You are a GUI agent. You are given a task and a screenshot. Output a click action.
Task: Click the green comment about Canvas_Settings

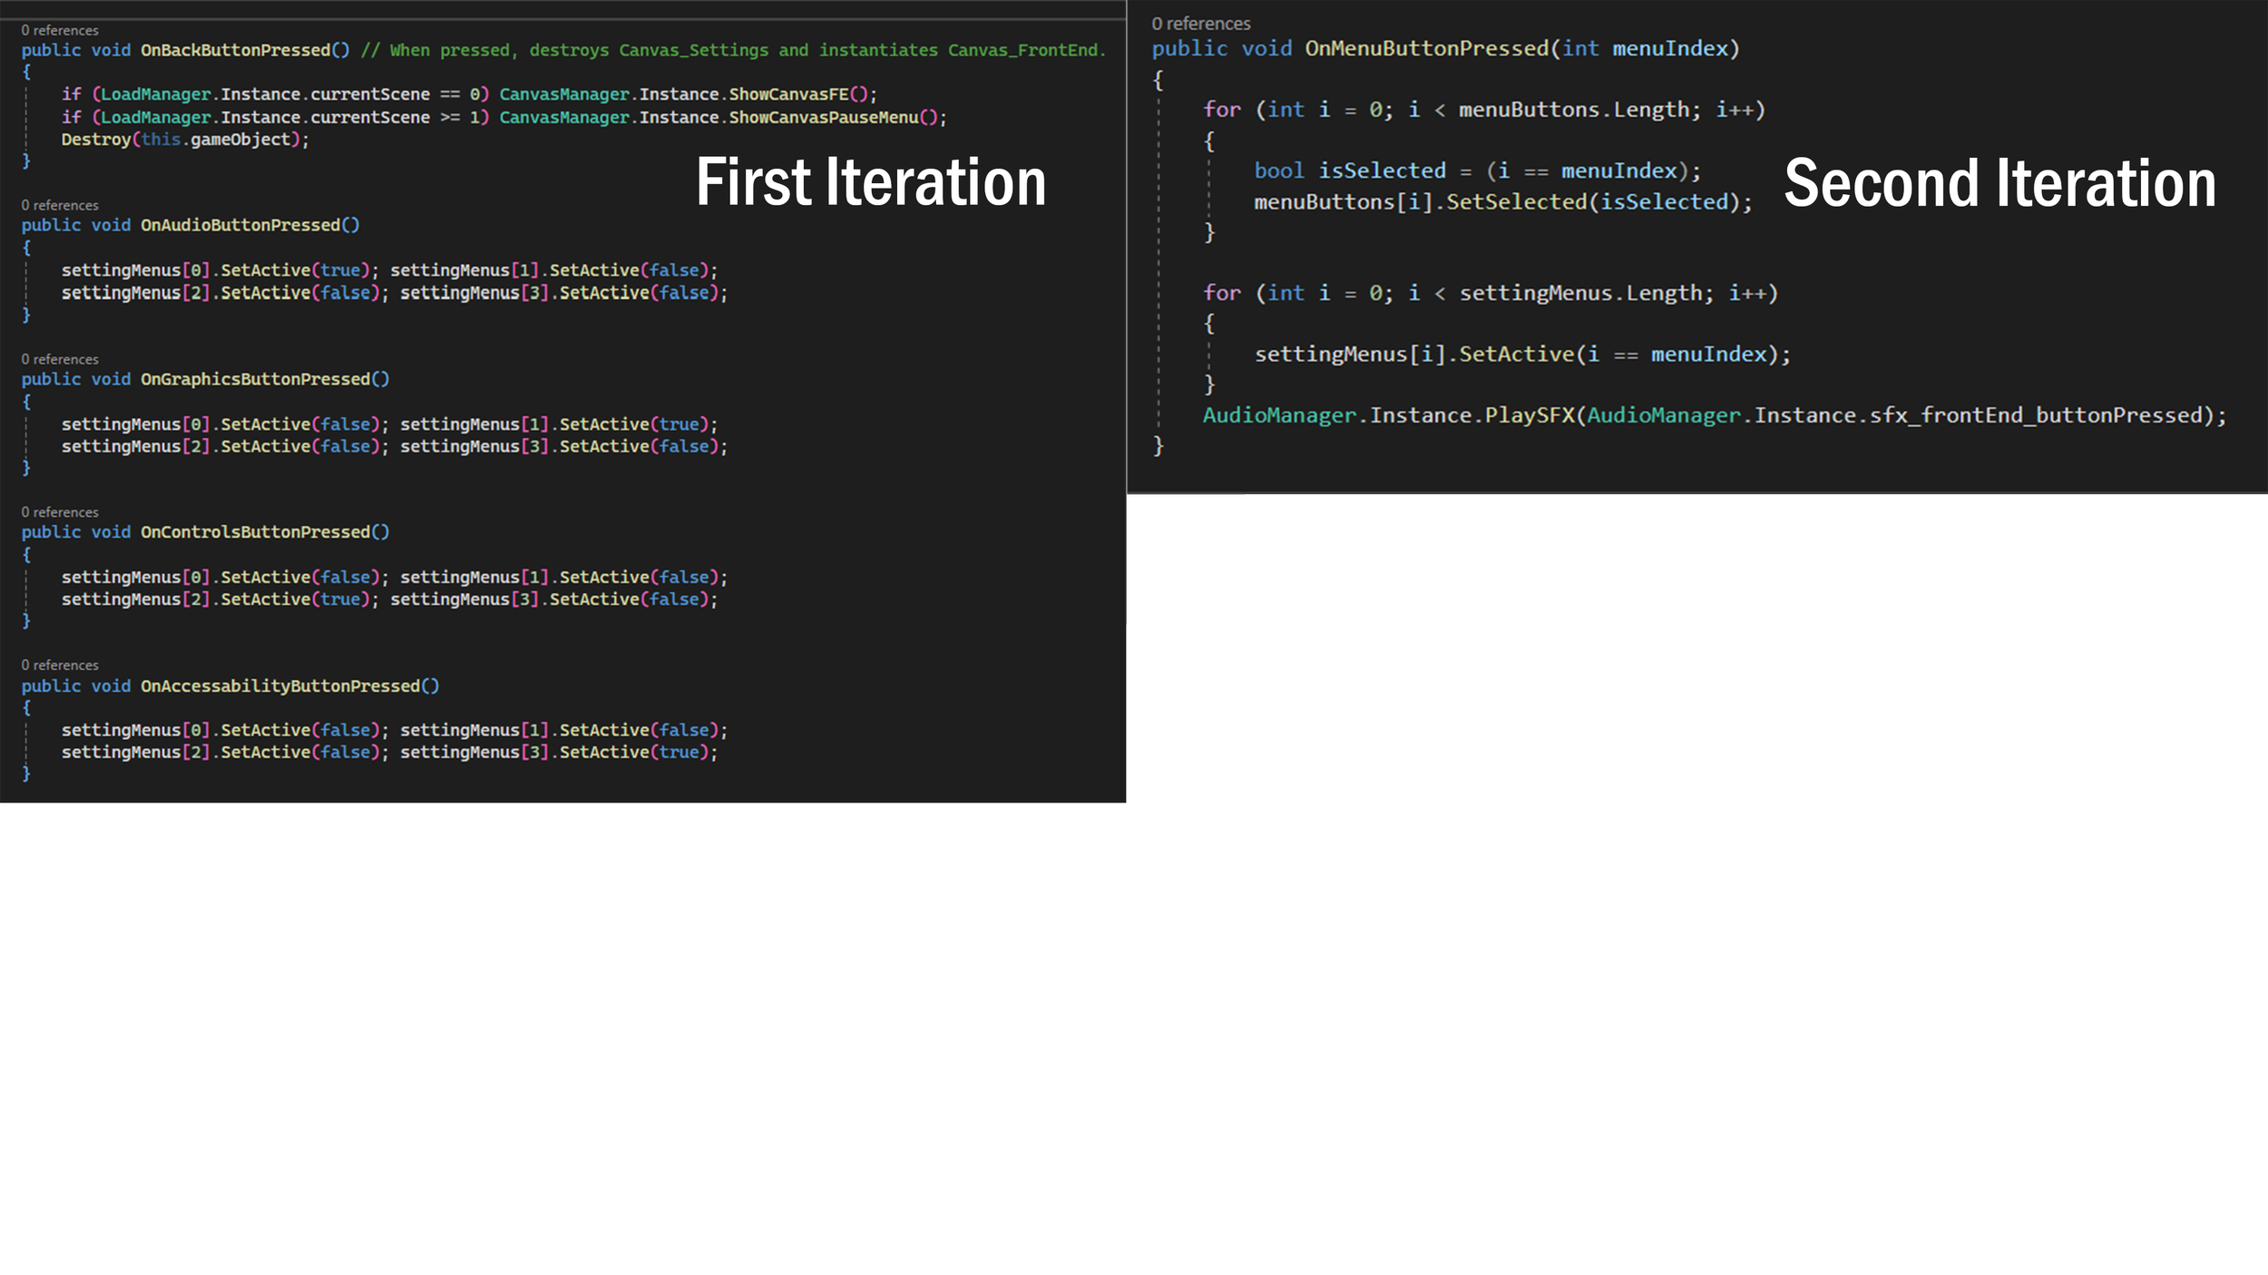click(x=733, y=51)
